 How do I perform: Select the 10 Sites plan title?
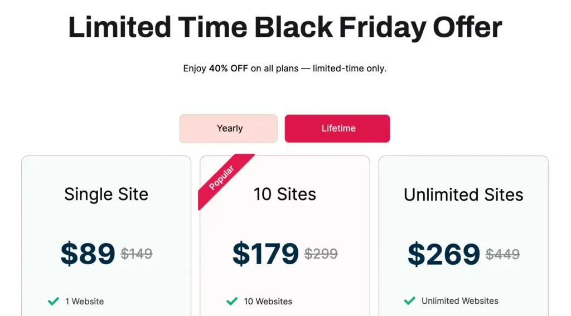click(x=284, y=194)
